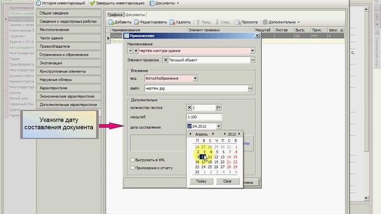Click the Редактировать icon button

point(151,22)
